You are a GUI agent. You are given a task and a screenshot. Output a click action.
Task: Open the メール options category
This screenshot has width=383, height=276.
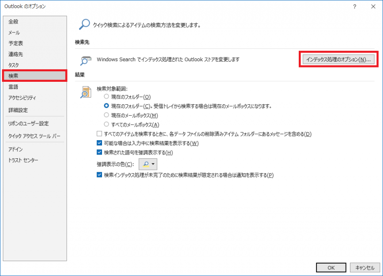(x=34, y=33)
